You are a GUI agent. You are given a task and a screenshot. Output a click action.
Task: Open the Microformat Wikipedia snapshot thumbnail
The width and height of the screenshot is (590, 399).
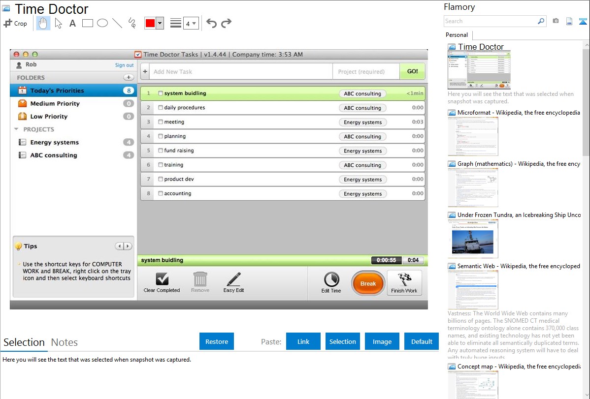(473, 136)
